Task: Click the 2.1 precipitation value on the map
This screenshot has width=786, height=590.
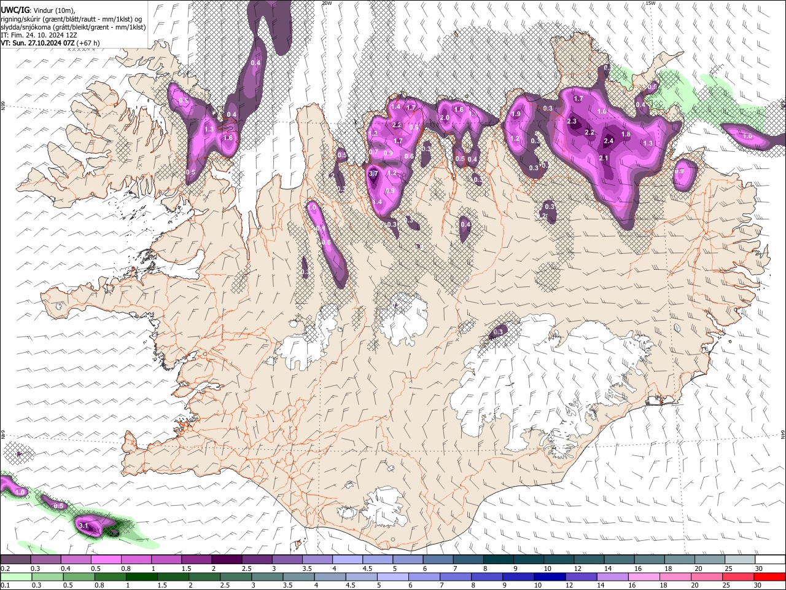Action: [x=604, y=159]
